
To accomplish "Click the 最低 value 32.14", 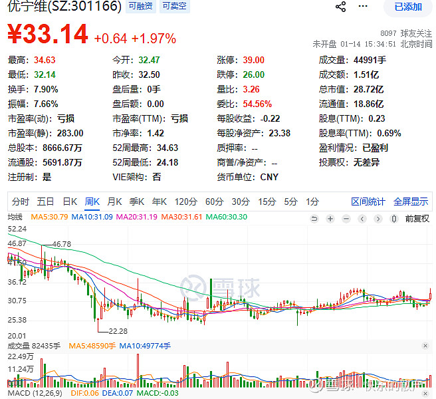I will (x=45, y=75).
